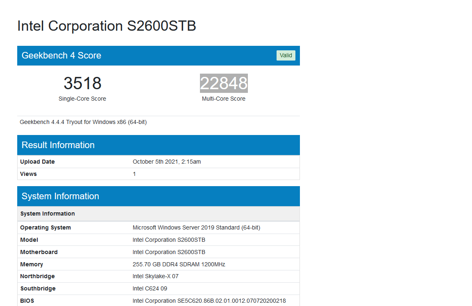Click the Motherboard row label
The height and width of the screenshot is (306, 472).
(39, 252)
